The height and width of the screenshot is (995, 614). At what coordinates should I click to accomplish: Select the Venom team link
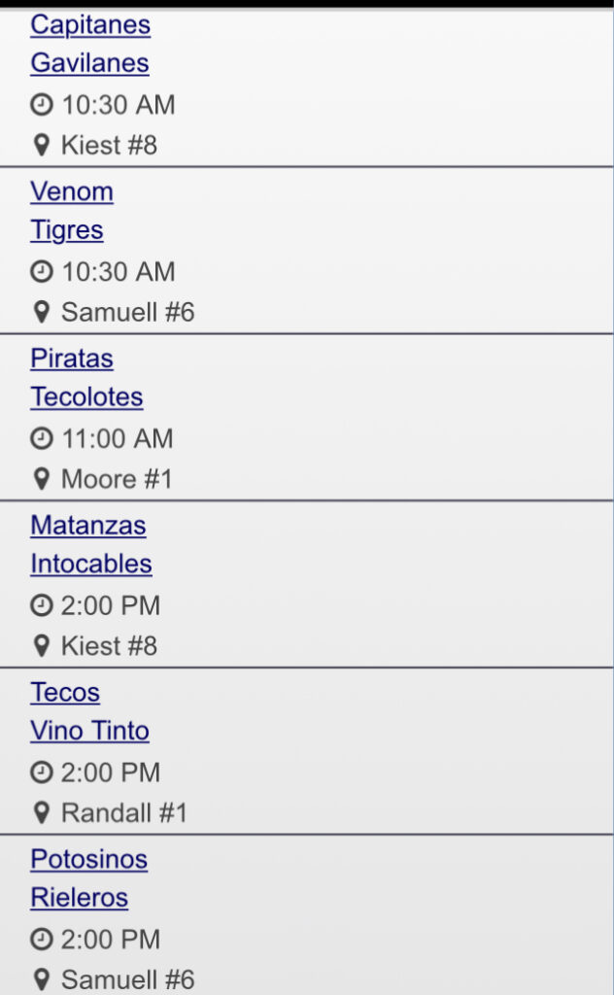click(71, 191)
